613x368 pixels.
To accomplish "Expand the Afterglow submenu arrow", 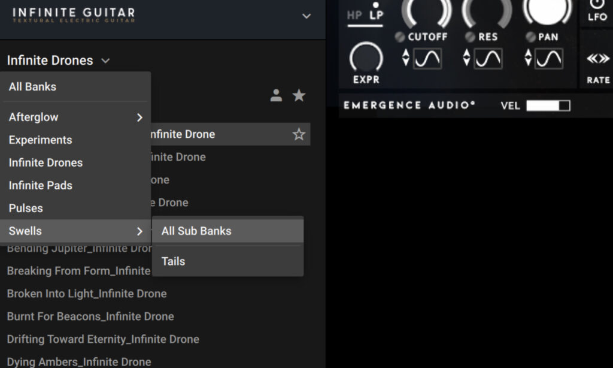I will tap(139, 117).
